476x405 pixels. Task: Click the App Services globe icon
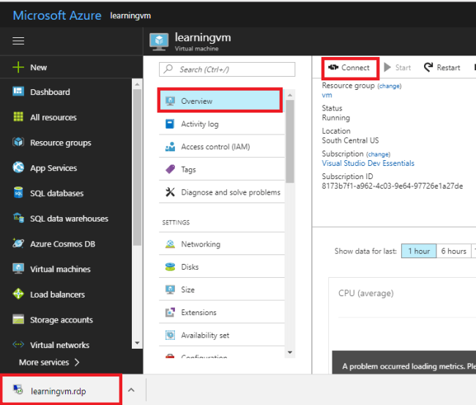(18, 167)
